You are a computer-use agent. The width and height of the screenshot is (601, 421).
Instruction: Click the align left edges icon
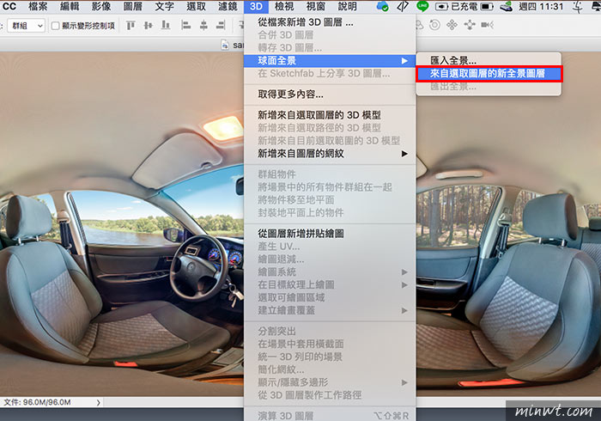click(186, 25)
